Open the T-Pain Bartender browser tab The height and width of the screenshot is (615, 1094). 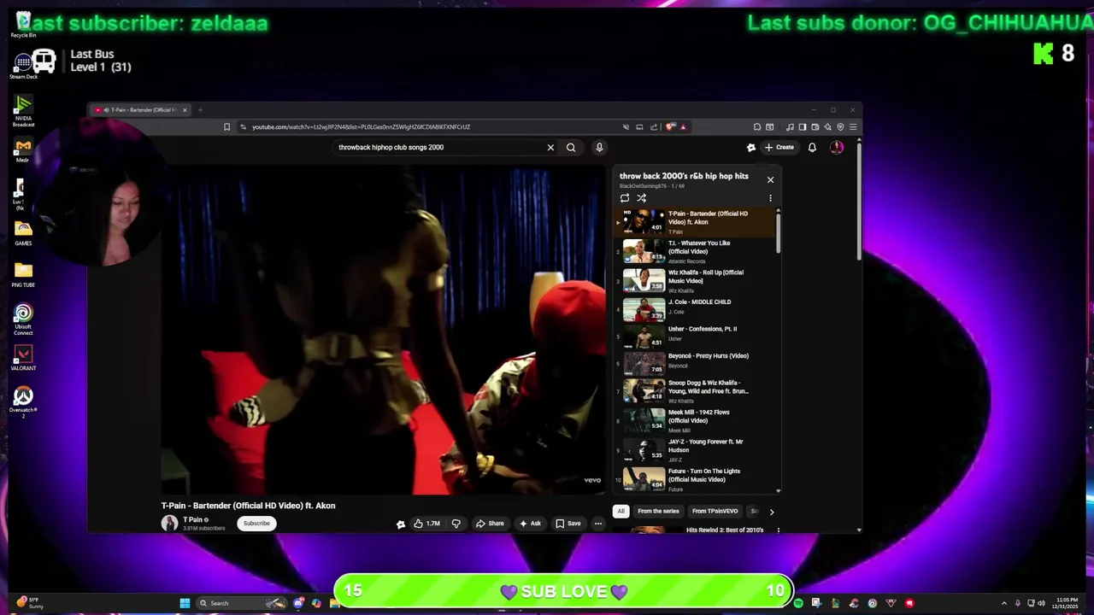coord(141,110)
